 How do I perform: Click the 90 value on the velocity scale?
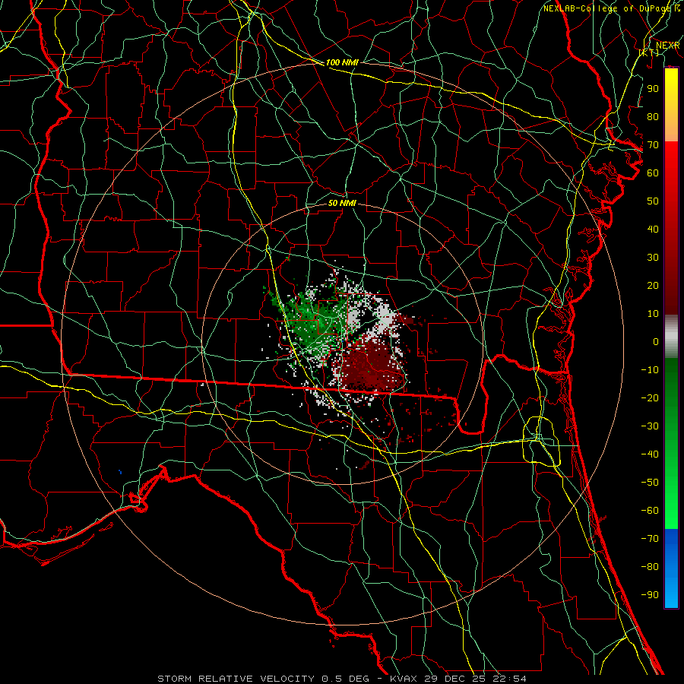[653, 89]
